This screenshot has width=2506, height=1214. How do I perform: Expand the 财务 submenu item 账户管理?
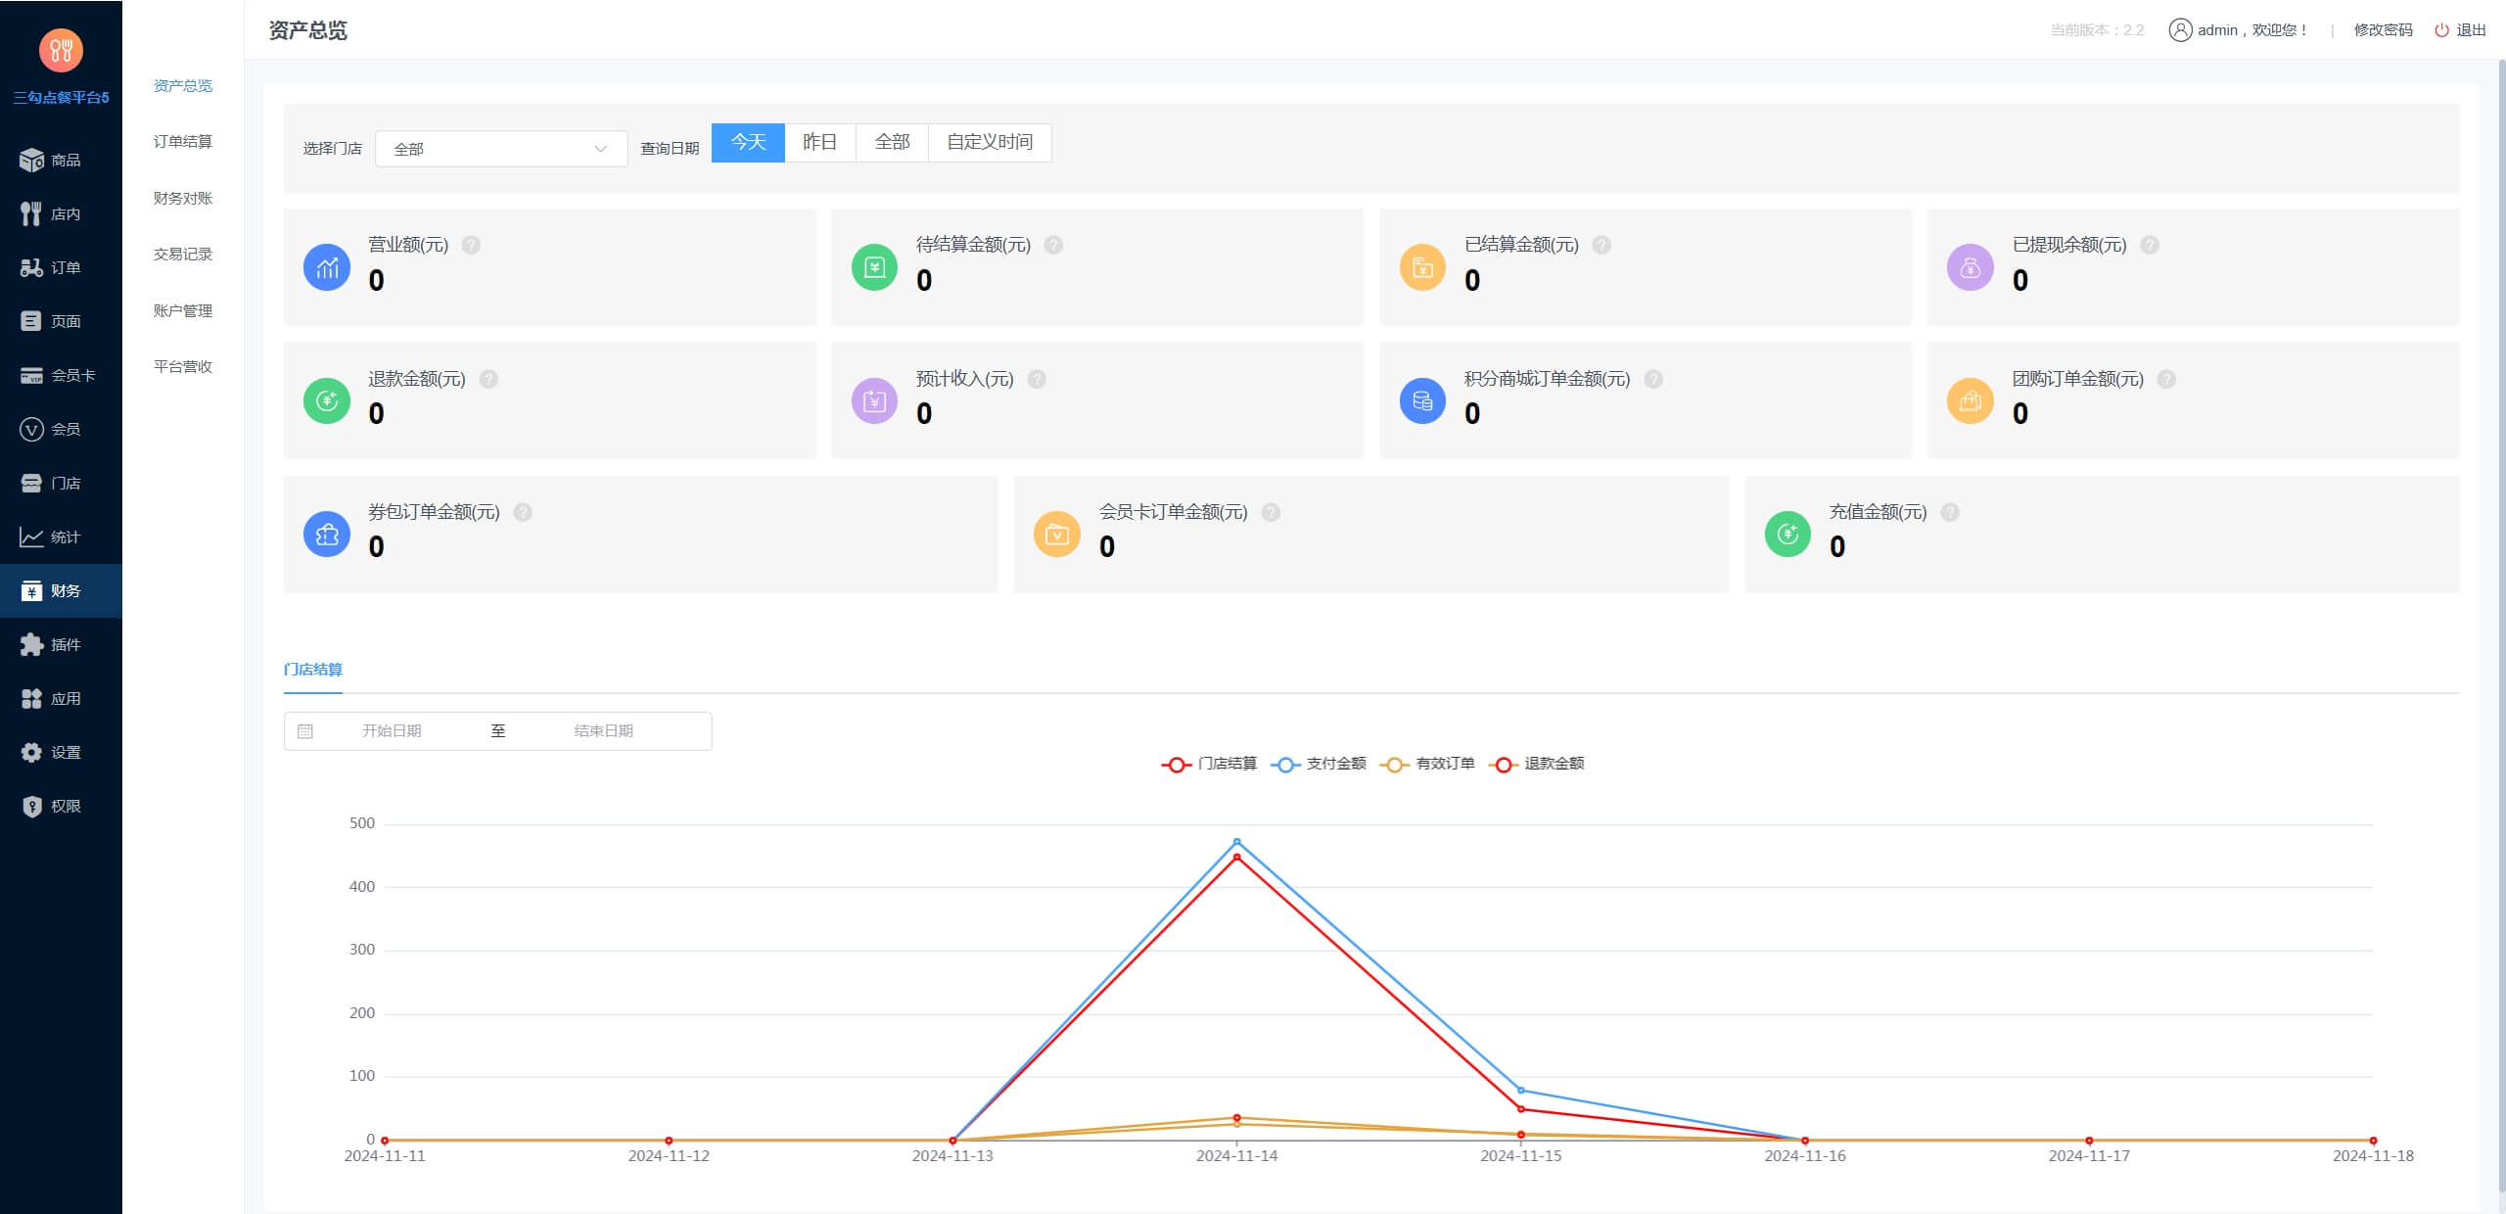click(x=182, y=310)
